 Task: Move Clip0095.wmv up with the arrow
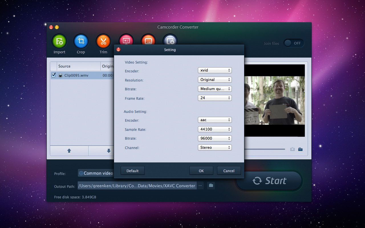coord(69,150)
